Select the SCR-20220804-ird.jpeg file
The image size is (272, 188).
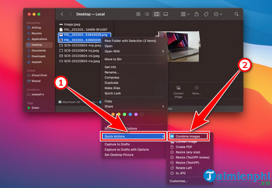click(79, 56)
